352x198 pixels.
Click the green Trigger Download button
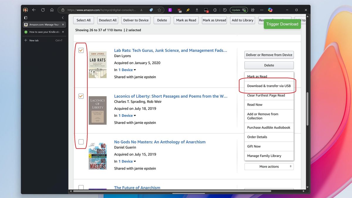click(x=282, y=24)
